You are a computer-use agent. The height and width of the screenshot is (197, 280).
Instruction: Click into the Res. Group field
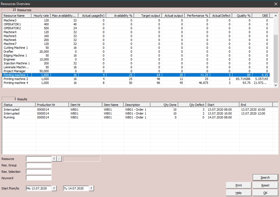point(39,165)
